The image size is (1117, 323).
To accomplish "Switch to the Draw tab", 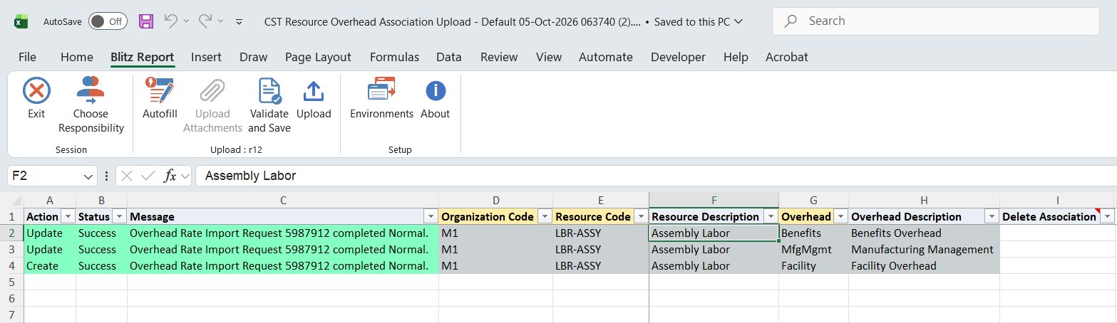I will (x=254, y=57).
